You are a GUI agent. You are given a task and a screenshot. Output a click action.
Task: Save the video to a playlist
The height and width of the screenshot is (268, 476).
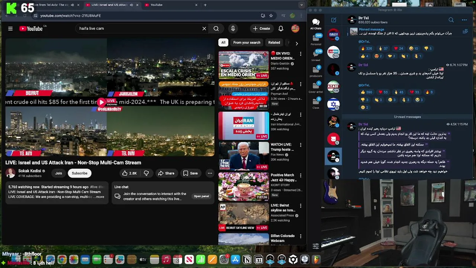[x=190, y=173]
